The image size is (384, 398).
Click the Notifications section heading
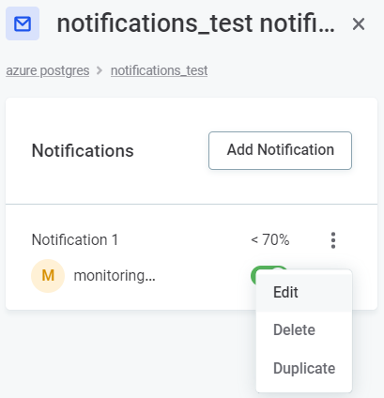pyautogui.click(x=83, y=150)
